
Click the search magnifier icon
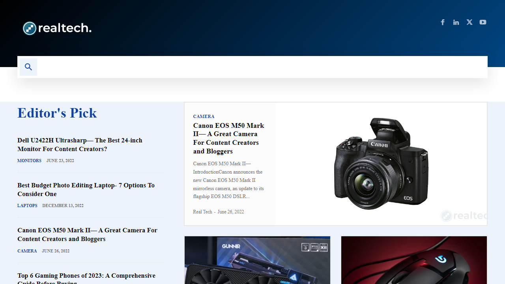[x=28, y=67]
